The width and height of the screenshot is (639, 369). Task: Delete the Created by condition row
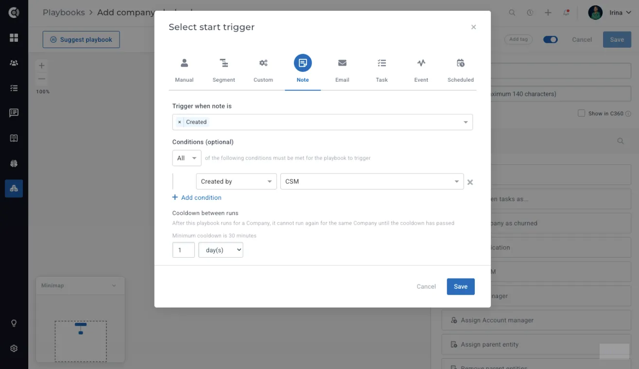pos(470,182)
